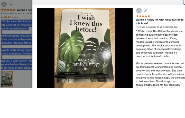This screenshot has height=118, width=185.
Task: Click the five-star rating in lightbox
Action: pos(143,16)
